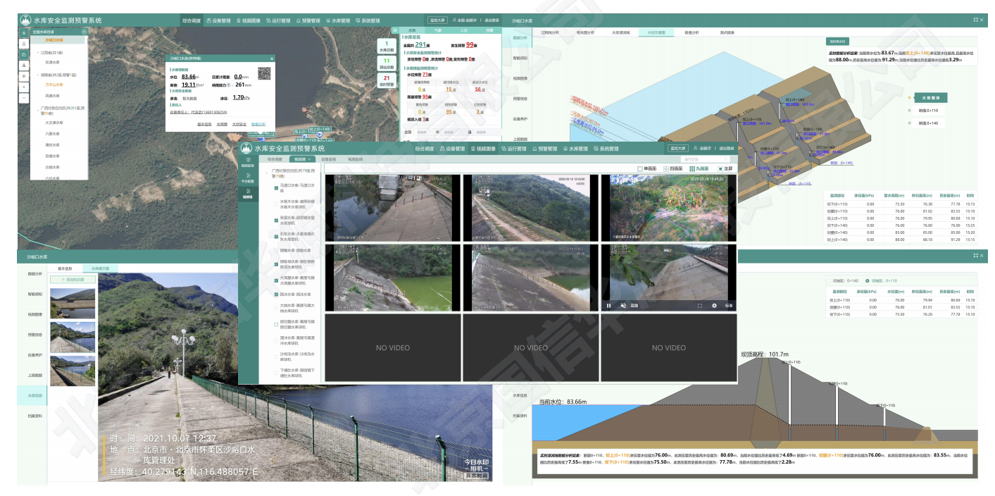Screen dimensions: 995x496
Task: Open the settings icon on the sixth feed's control bar
Action: (714, 306)
